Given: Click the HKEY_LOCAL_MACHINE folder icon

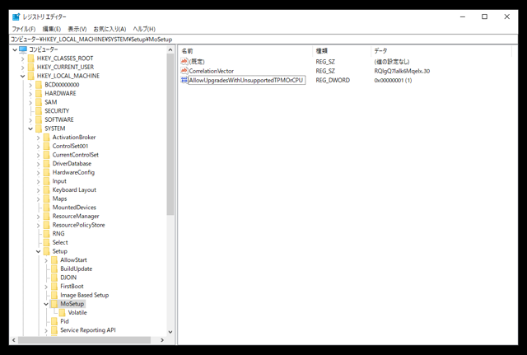Looking at the screenshot, I should 31,76.
